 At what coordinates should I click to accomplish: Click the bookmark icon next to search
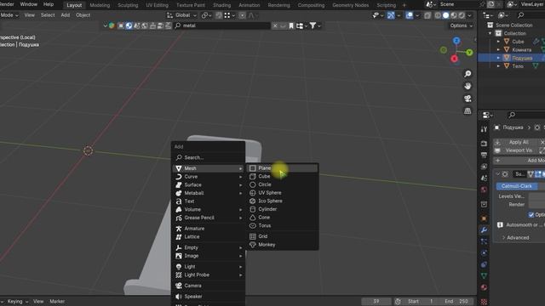point(291,25)
